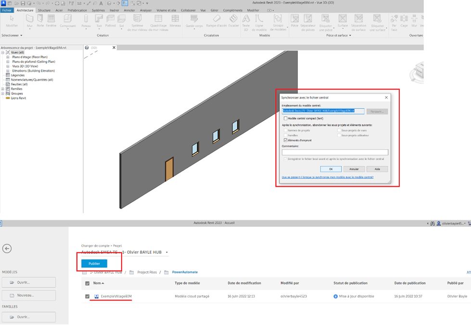Screen dimensions: 471x326
Task: Switch to the Gérer ribbon tab
Action: (215, 10)
